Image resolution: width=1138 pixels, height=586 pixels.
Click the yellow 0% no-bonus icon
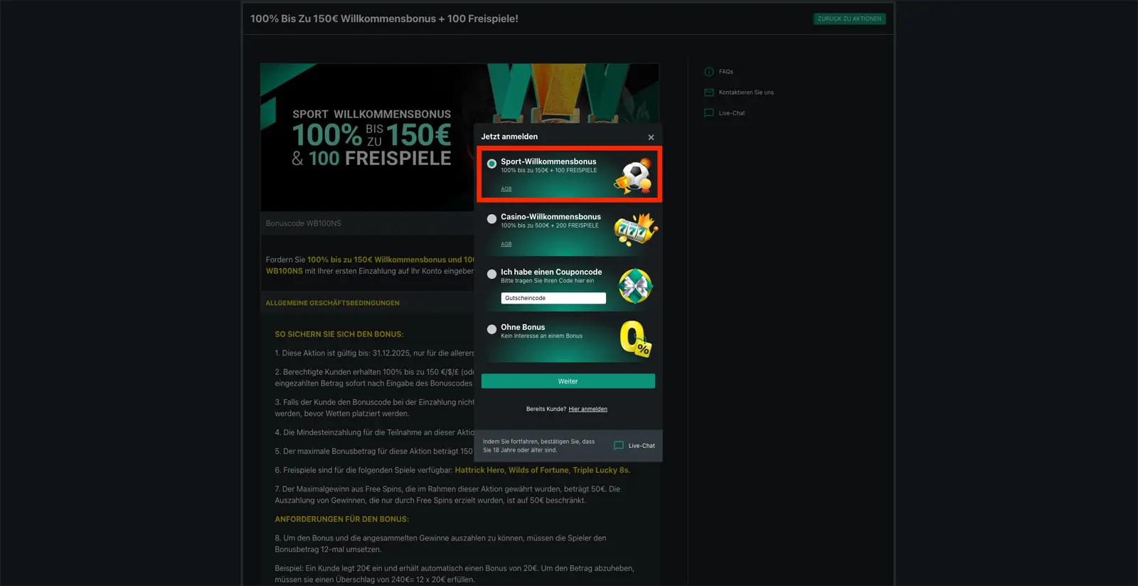coord(634,339)
